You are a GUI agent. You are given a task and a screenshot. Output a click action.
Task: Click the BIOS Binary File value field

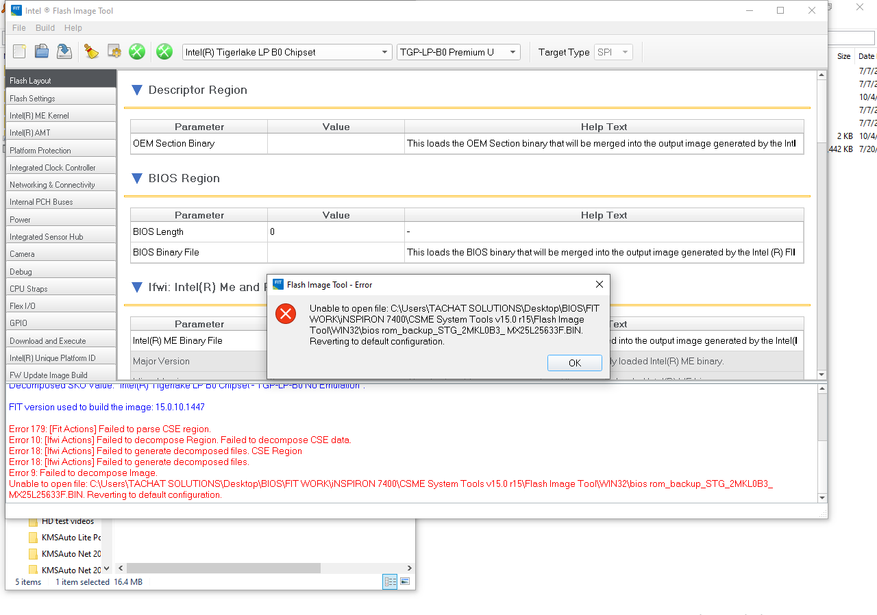pos(336,252)
